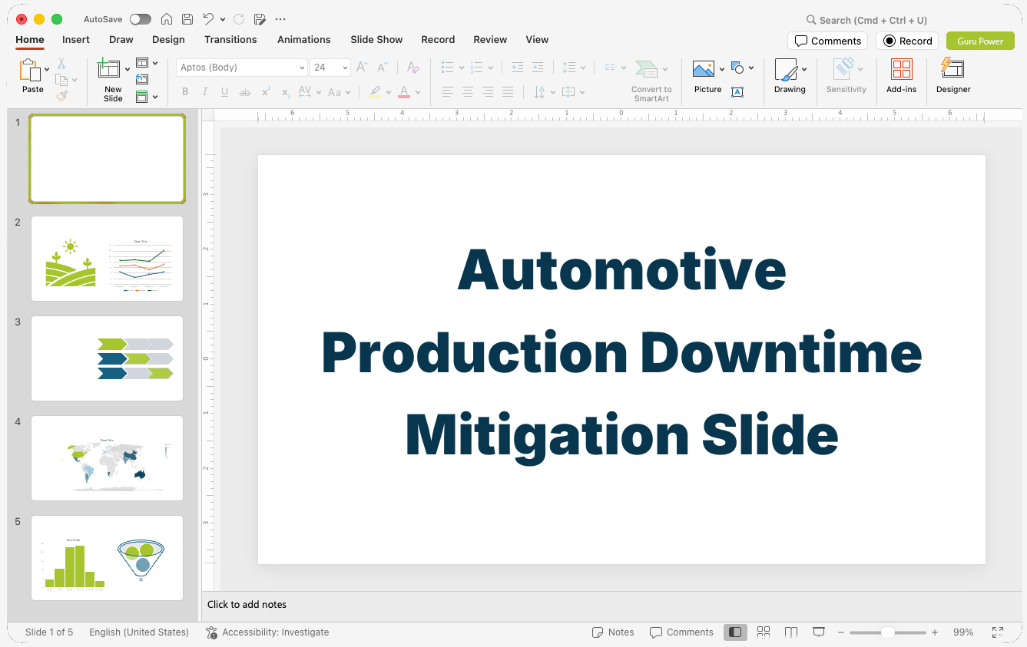The width and height of the screenshot is (1027, 647).
Task: Click the Picture icon
Action: pos(704,69)
